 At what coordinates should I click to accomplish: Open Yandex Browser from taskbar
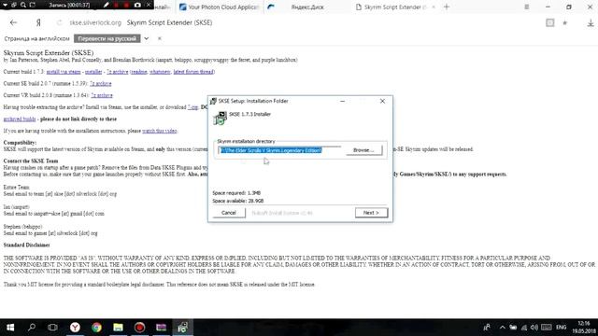click(x=75, y=328)
